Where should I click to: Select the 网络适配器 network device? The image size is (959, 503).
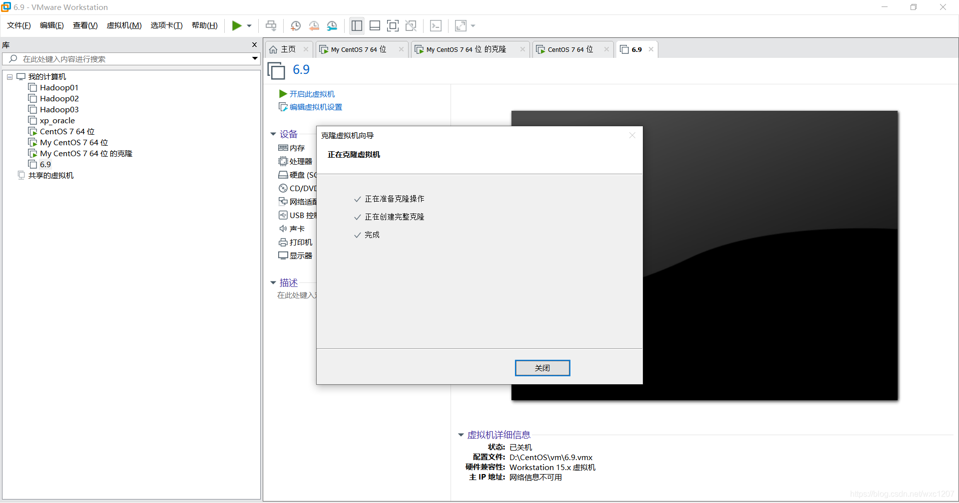297,202
